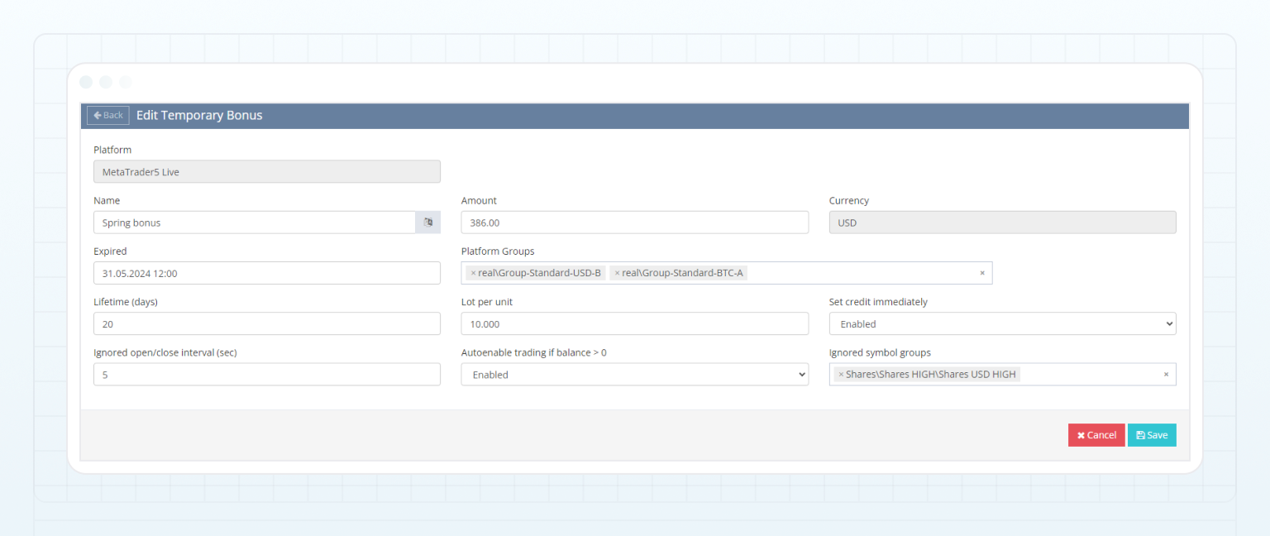Click the Lot per unit field
This screenshot has width=1270, height=536.
pos(634,323)
